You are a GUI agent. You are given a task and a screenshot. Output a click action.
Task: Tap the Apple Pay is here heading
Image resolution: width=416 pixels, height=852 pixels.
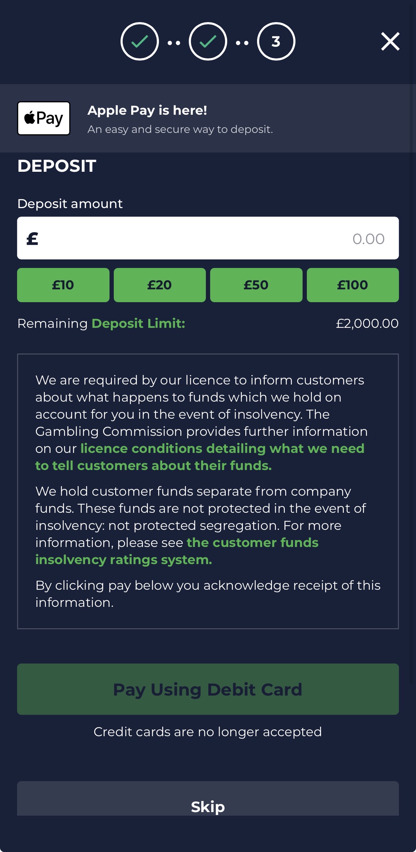tap(147, 110)
